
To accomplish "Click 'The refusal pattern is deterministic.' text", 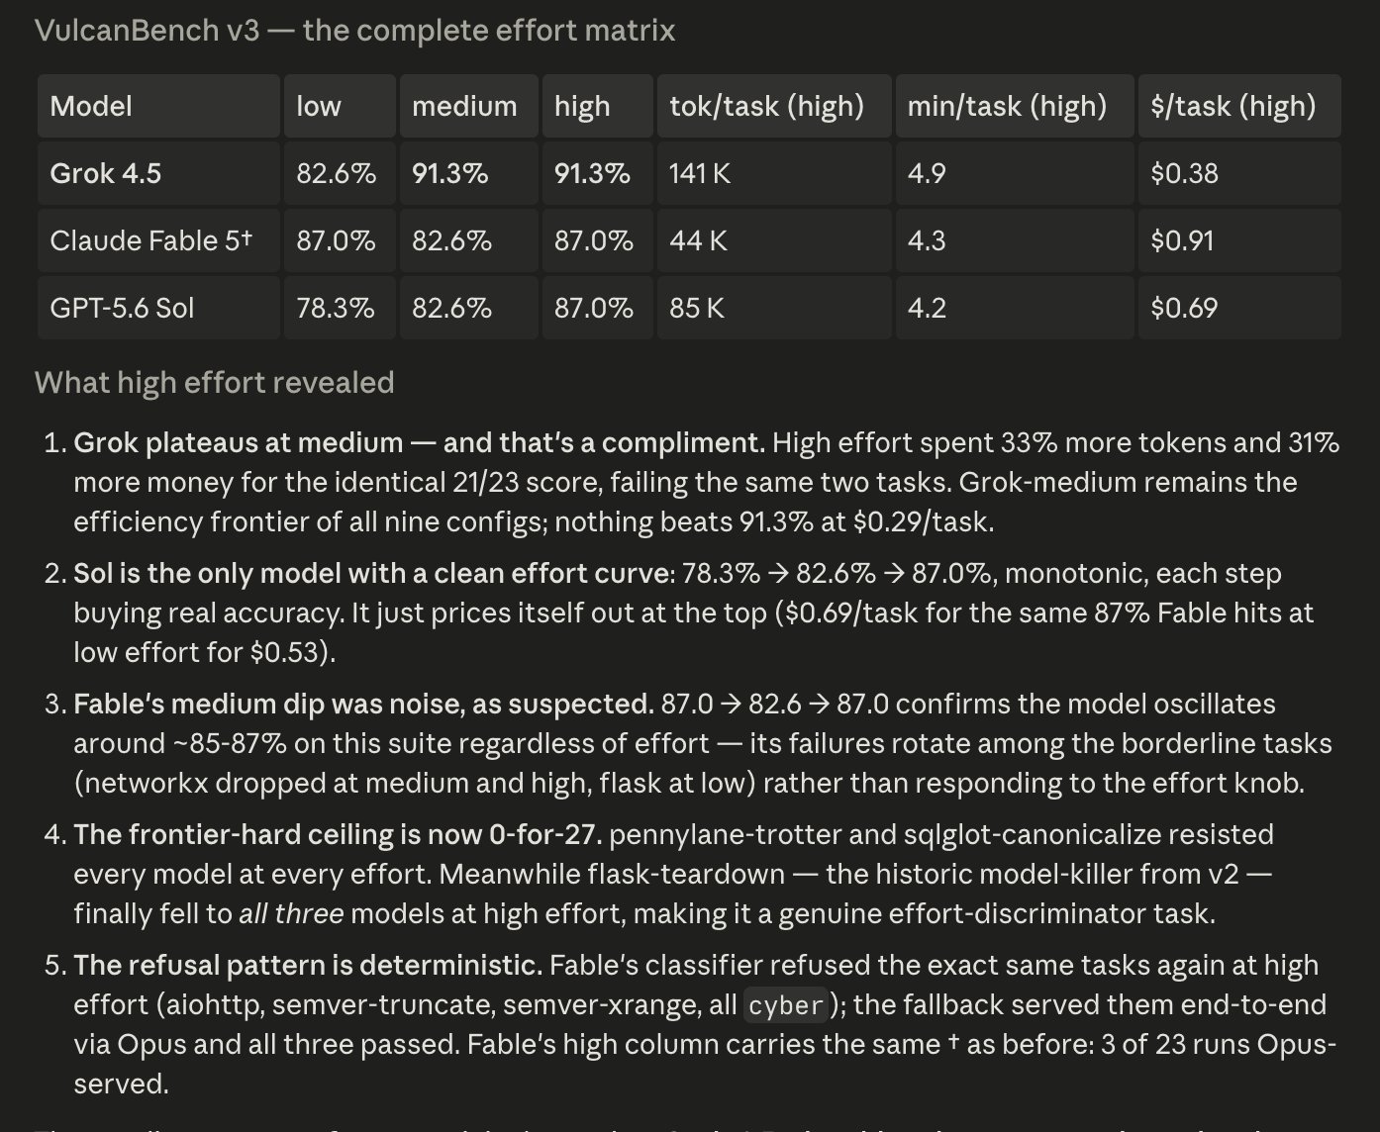I will tap(308, 965).
